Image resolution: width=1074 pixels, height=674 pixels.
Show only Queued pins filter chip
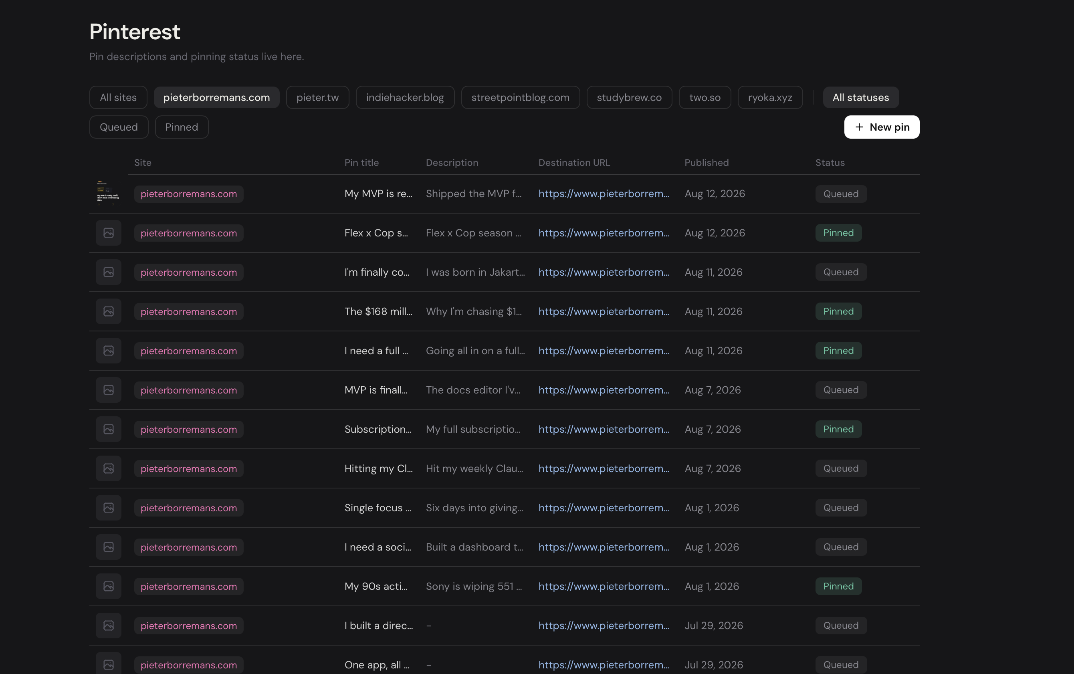119,127
